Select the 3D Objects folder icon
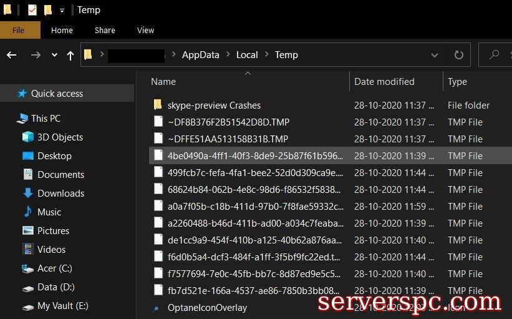This screenshot has width=512, height=319. 28,137
